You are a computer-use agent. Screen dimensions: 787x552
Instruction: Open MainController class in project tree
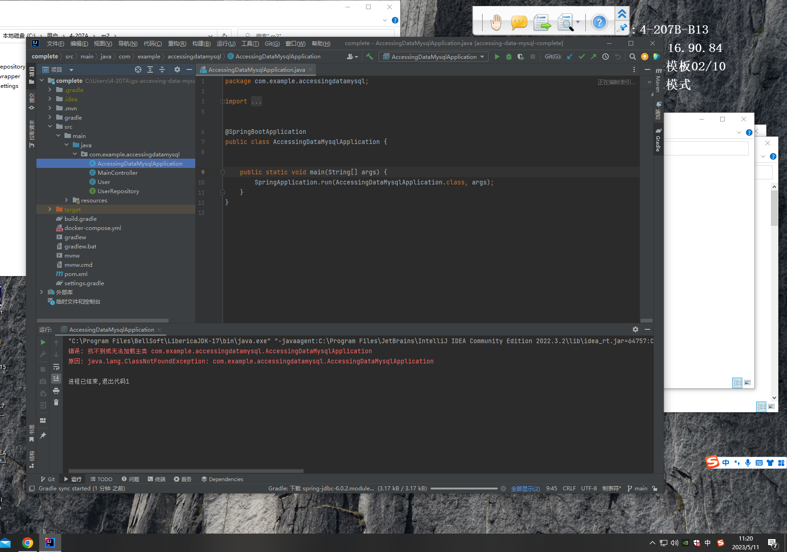pos(117,172)
